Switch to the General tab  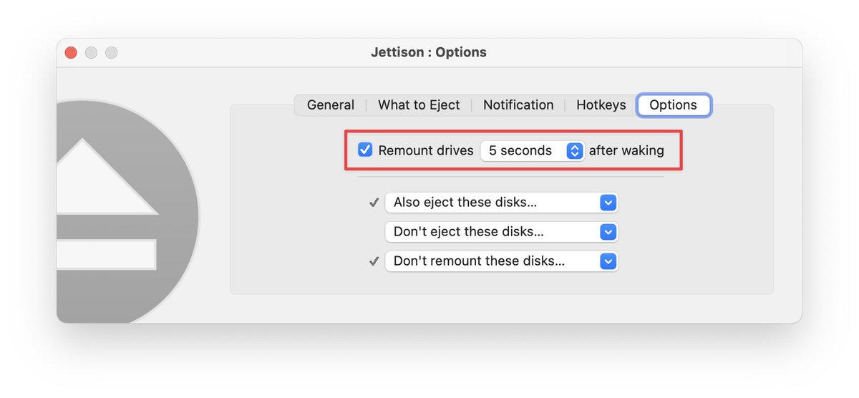pos(330,105)
